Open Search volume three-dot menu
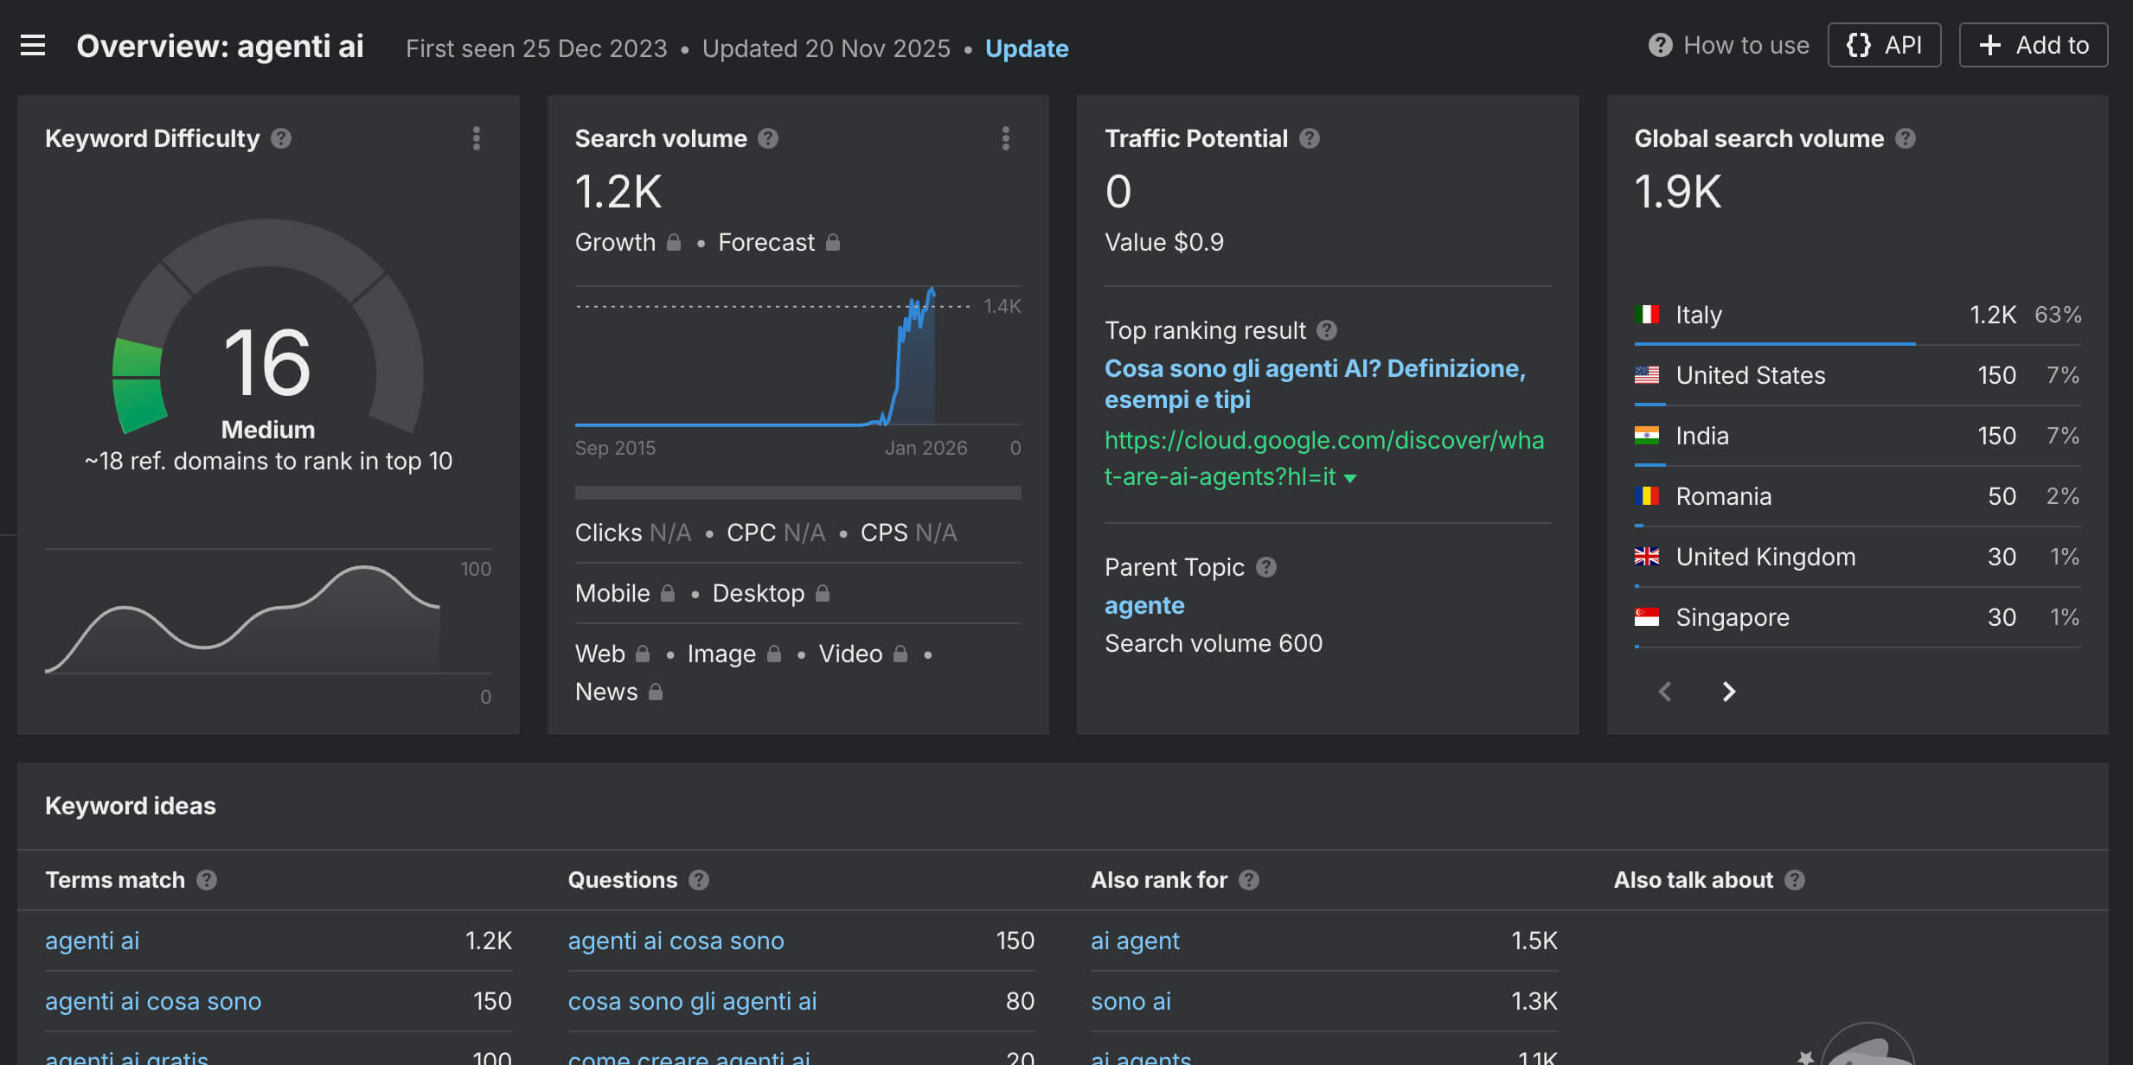 (x=1006, y=138)
